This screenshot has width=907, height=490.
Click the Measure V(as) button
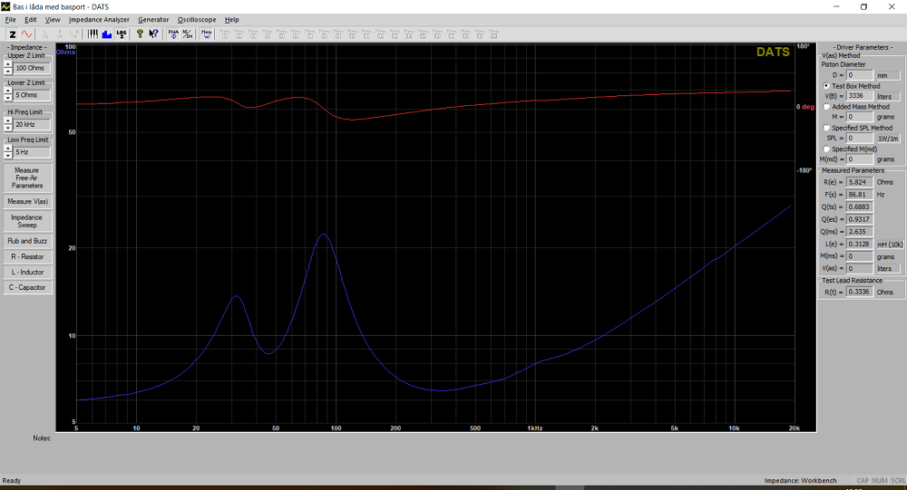click(x=27, y=202)
